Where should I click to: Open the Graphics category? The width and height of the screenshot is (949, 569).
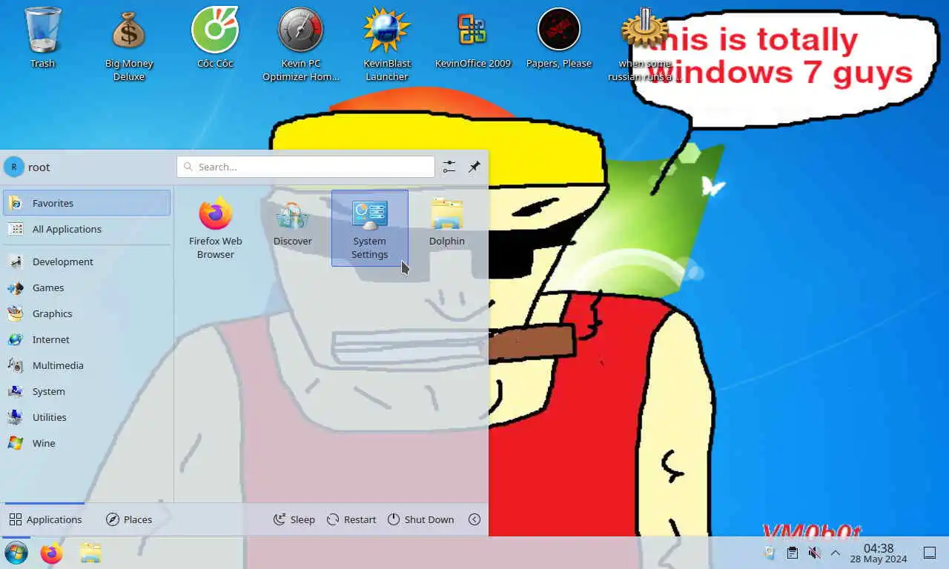[x=87, y=313]
